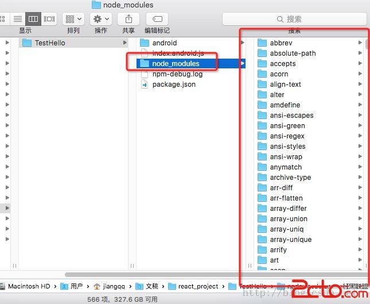Click the ansi-wrap folder icon
370x304 pixels.
coord(262,157)
